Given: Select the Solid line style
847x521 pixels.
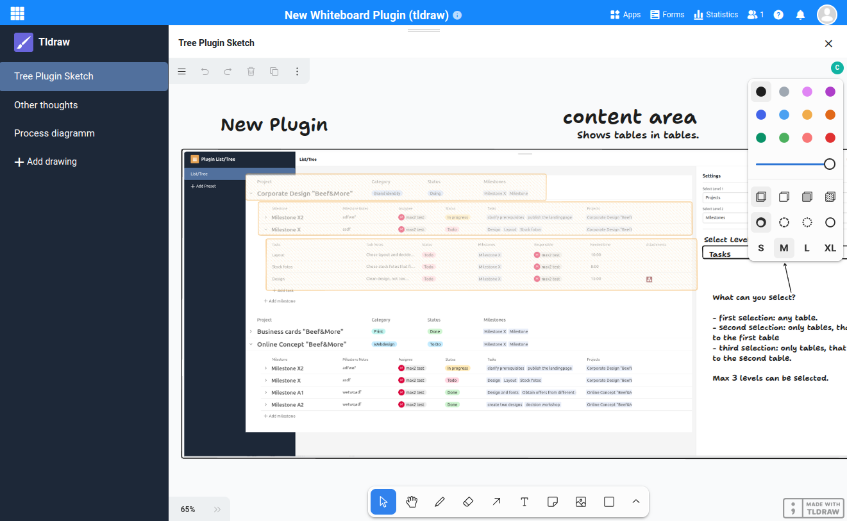Looking at the screenshot, I should pos(830,222).
